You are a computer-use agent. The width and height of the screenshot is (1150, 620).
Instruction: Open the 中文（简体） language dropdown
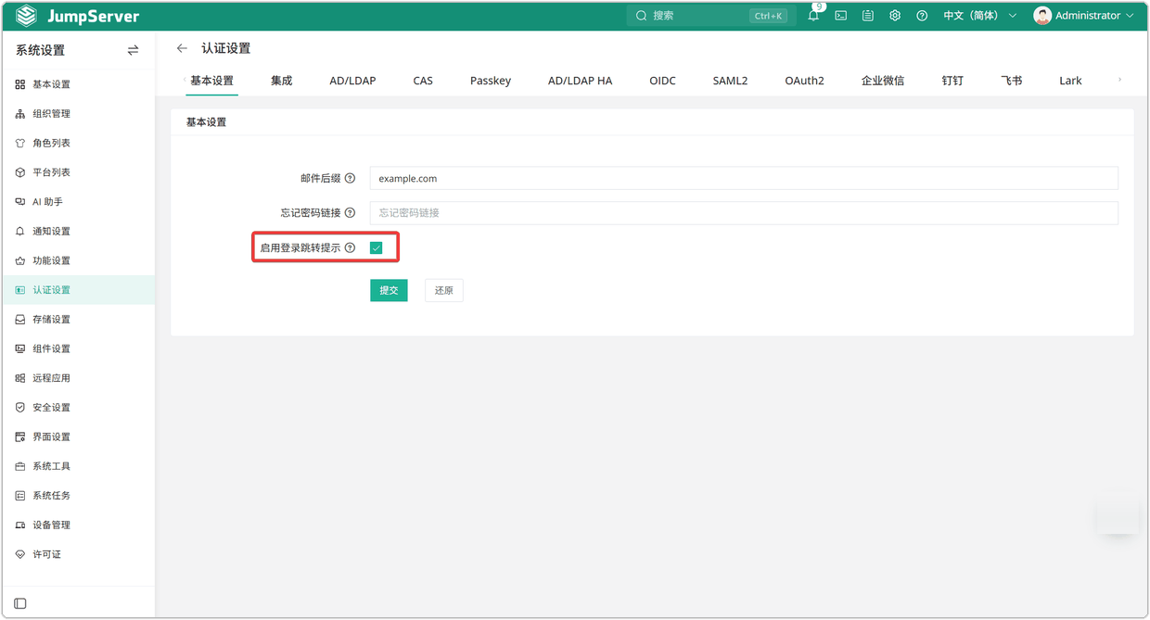pyautogui.click(x=980, y=16)
